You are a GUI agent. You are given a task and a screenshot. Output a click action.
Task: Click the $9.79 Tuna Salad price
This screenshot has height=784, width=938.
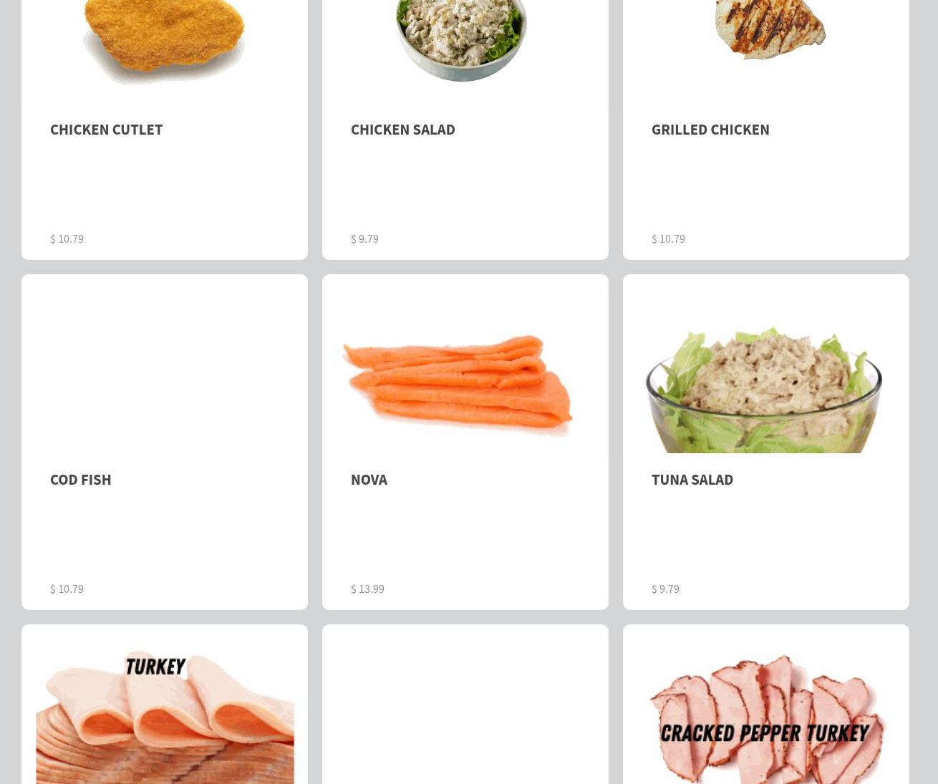point(665,589)
